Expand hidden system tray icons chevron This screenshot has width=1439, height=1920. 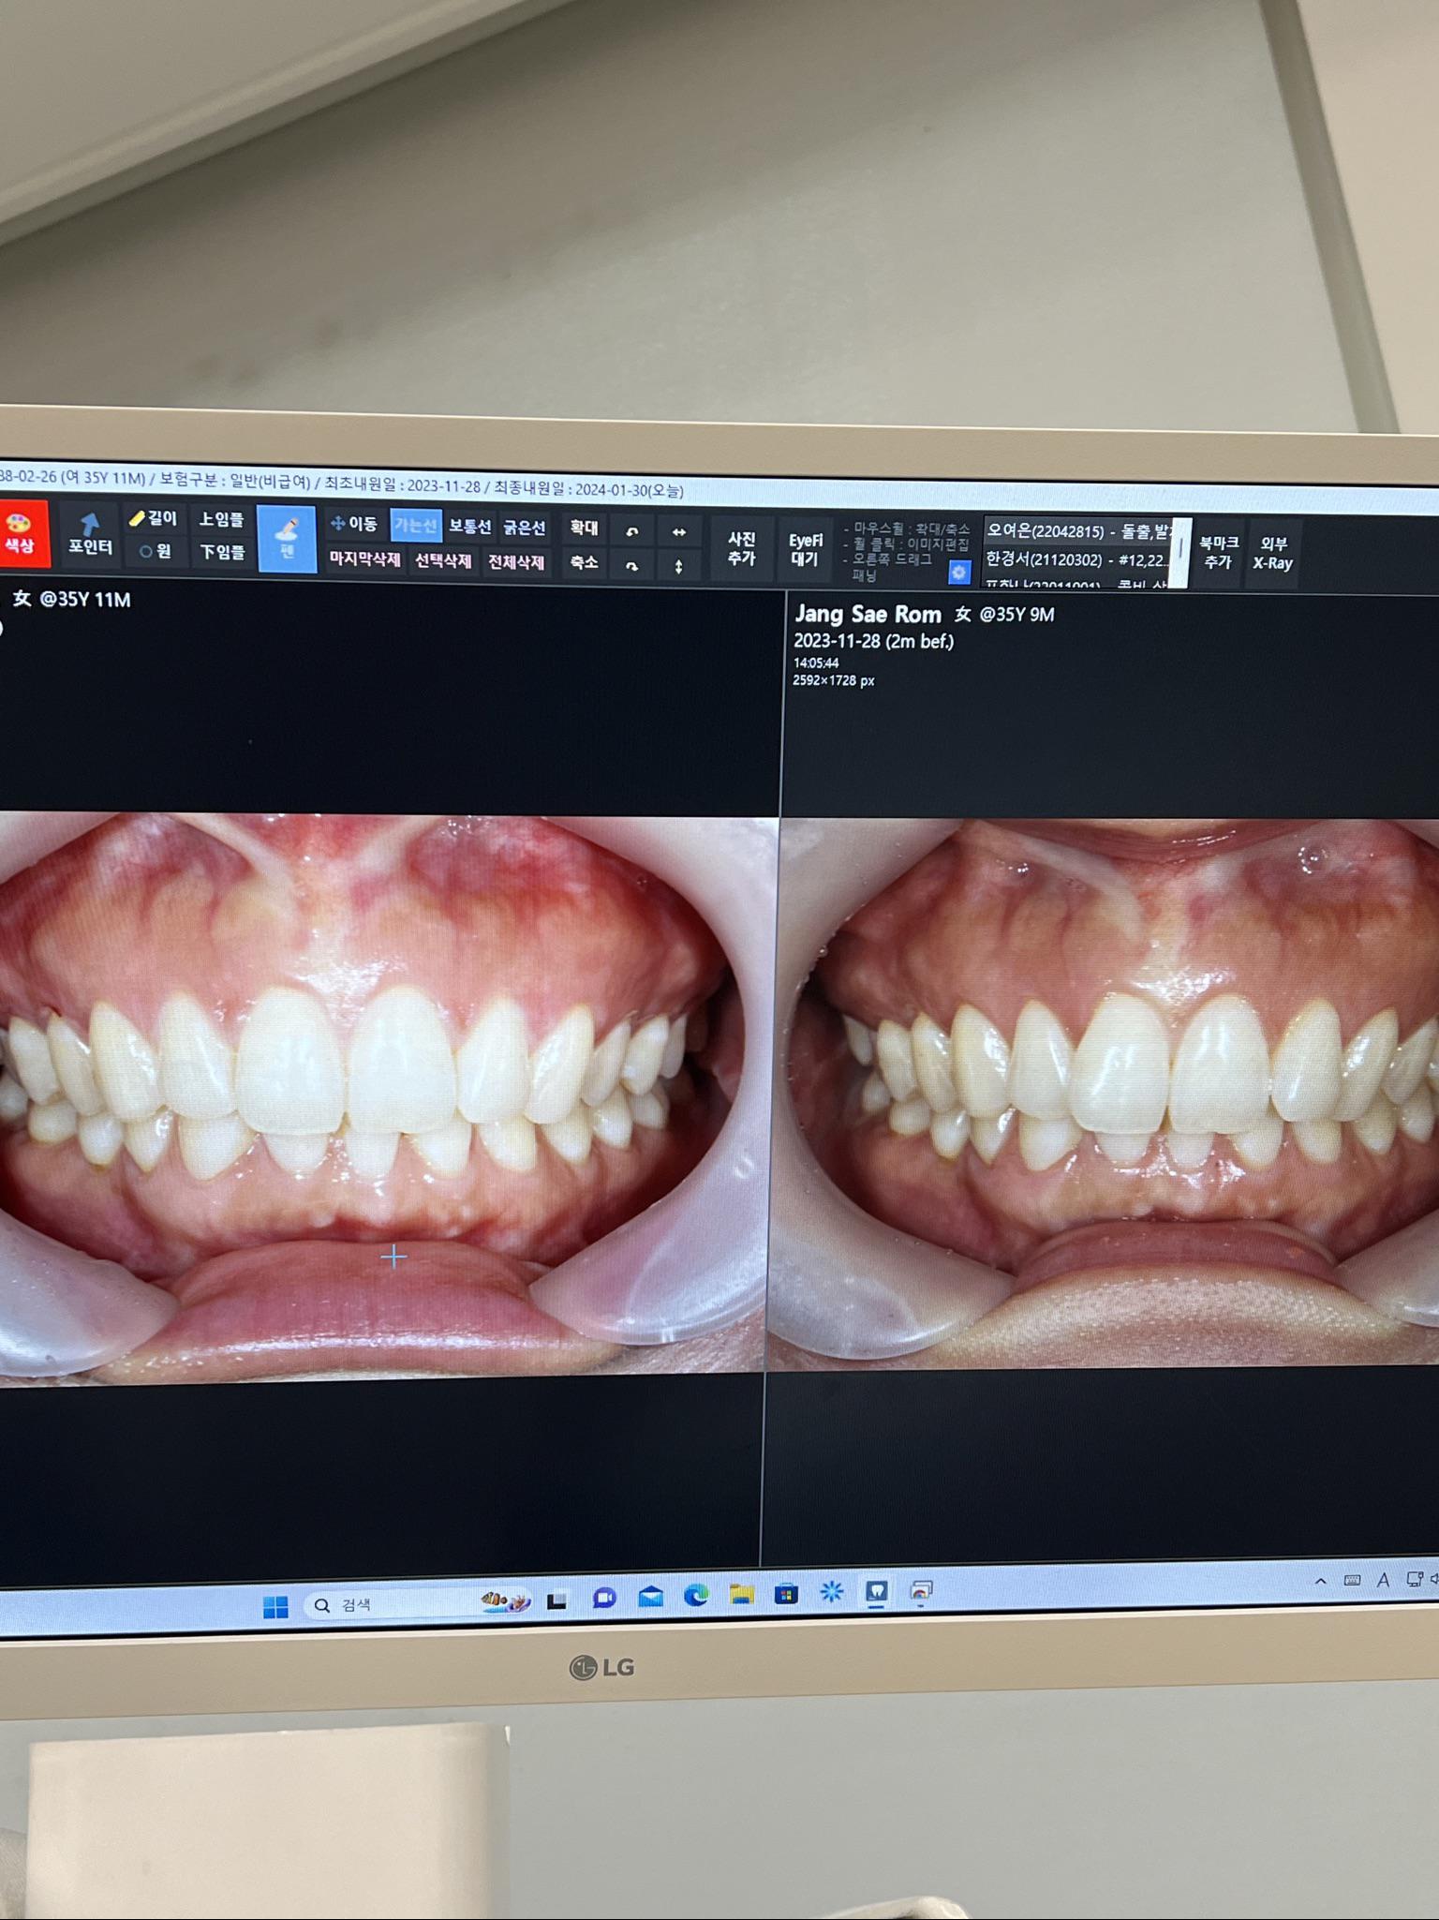point(1321,1581)
